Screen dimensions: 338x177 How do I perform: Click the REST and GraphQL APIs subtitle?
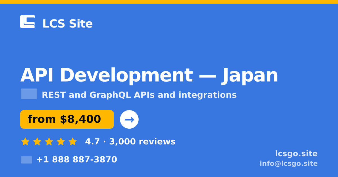click(139, 95)
